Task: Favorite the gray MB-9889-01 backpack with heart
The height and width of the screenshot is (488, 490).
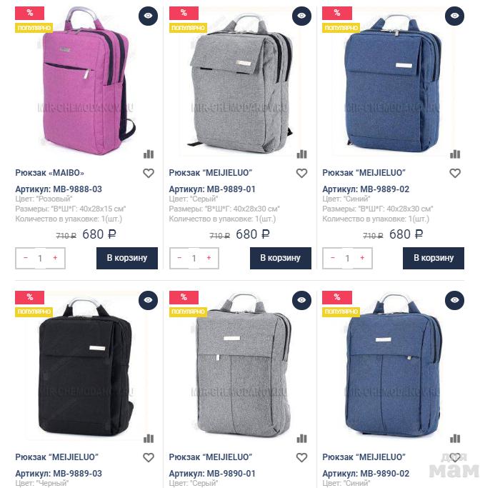Action: tap(301, 173)
